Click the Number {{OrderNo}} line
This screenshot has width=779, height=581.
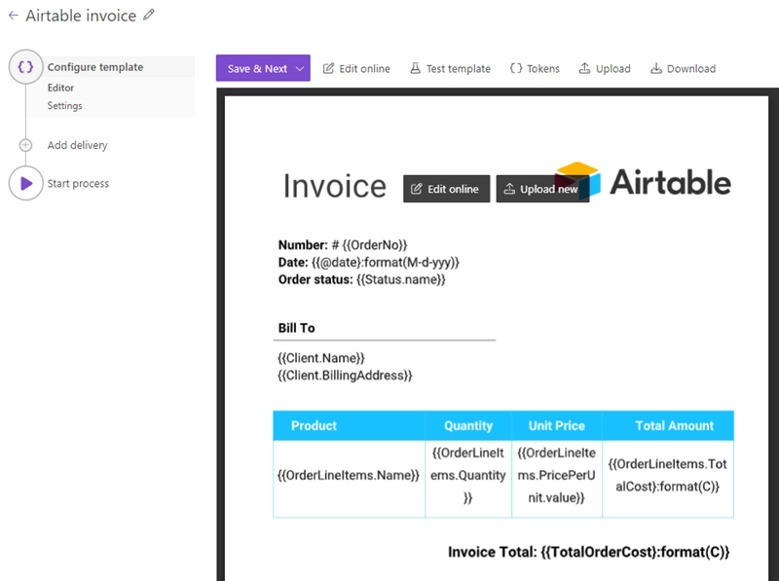tap(343, 245)
